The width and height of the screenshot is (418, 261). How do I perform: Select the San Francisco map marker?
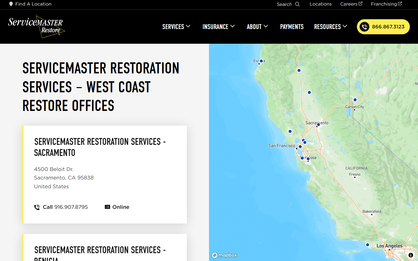(x=300, y=146)
